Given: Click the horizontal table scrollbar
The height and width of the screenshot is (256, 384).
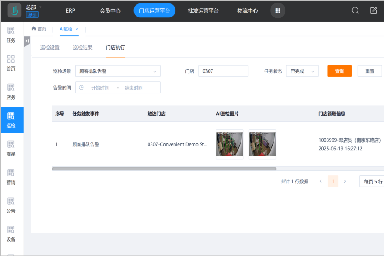Looking at the screenshot, I should [164, 169].
